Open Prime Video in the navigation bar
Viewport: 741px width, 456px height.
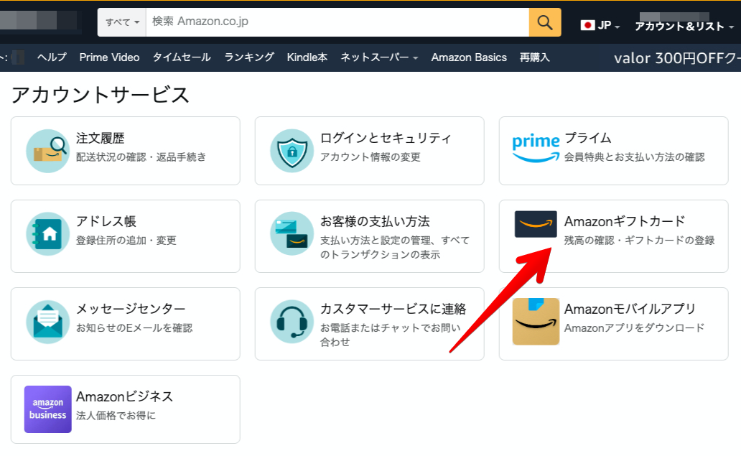point(109,57)
